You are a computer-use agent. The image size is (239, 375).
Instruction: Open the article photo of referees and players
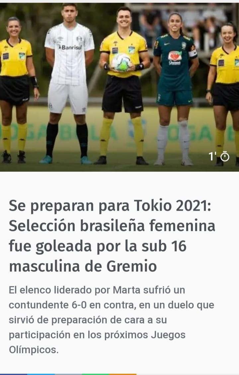click(119, 87)
